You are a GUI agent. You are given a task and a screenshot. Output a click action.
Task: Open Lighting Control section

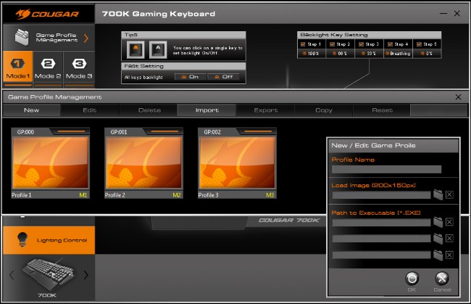coord(49,240)
